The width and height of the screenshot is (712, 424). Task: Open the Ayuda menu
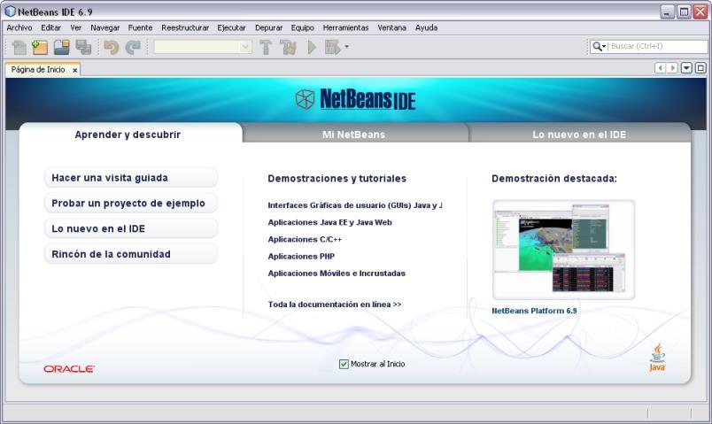[426, 27]
